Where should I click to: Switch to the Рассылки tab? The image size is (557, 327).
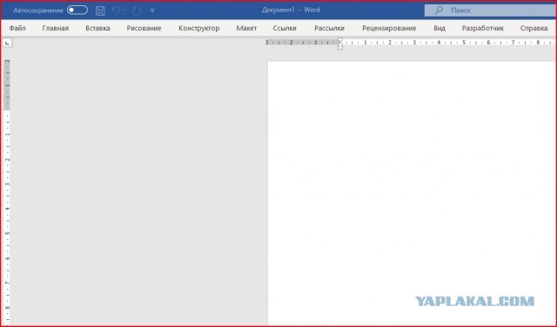[329, 28]
